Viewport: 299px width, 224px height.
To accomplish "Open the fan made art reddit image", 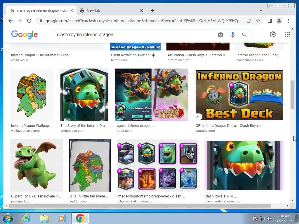I will (x=90, y=165).
